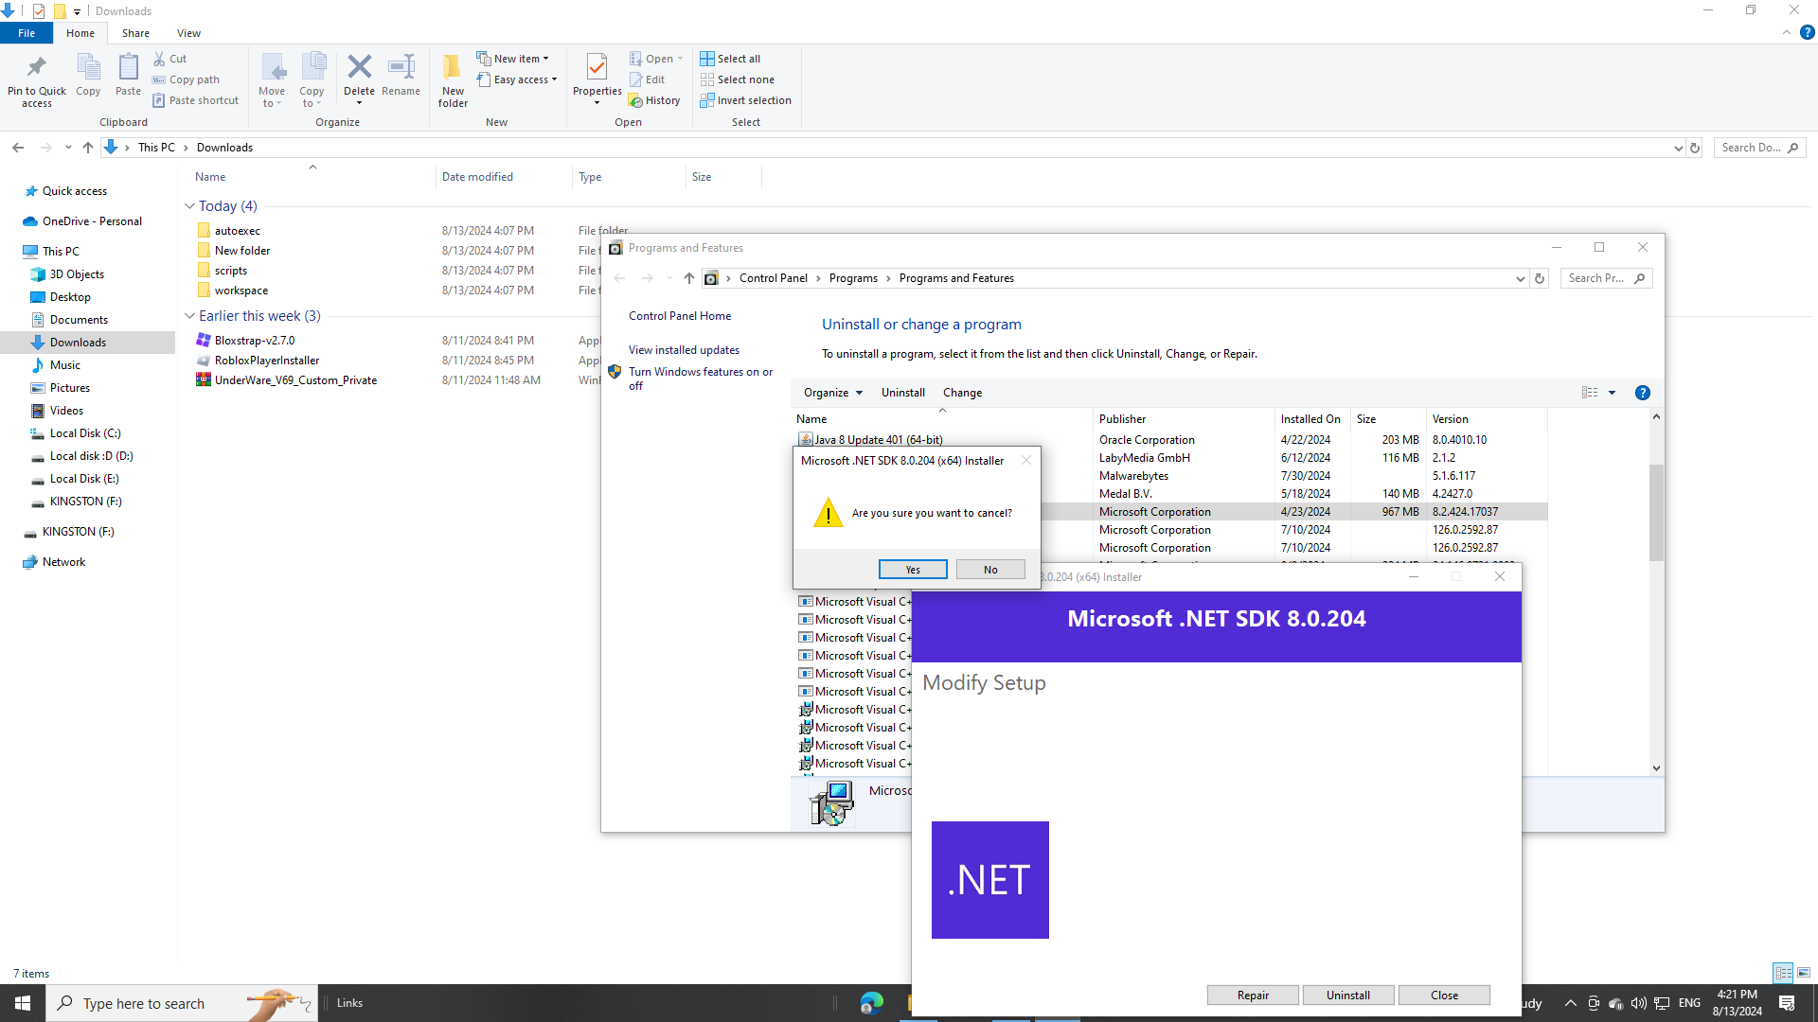Click the Select all ribbon icon

coord(707,59)
